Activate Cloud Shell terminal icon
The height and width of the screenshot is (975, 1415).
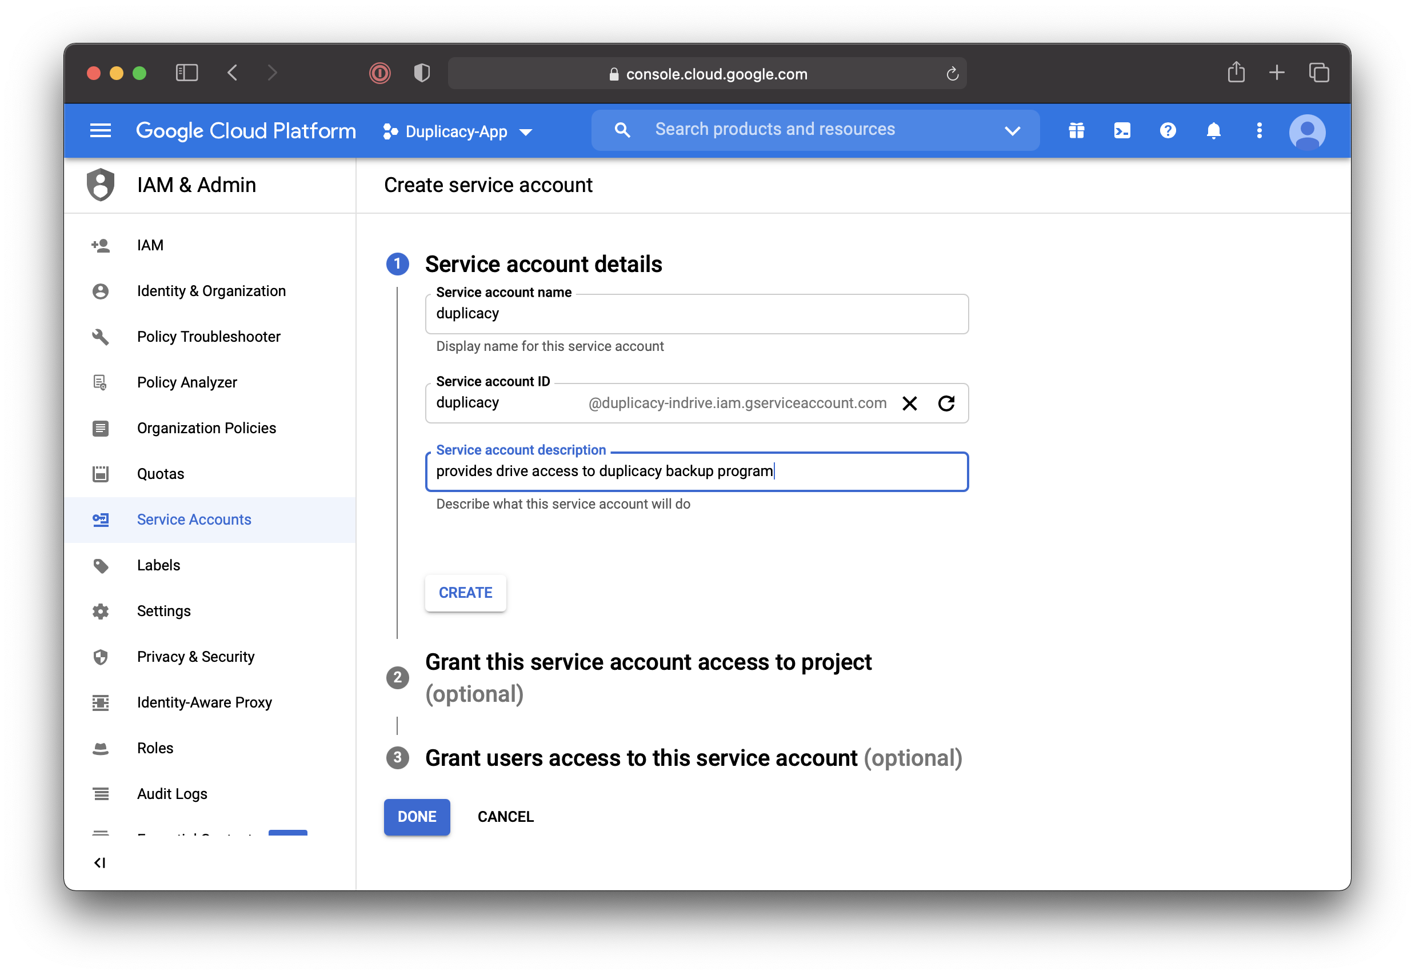(x=1122, y=130)
